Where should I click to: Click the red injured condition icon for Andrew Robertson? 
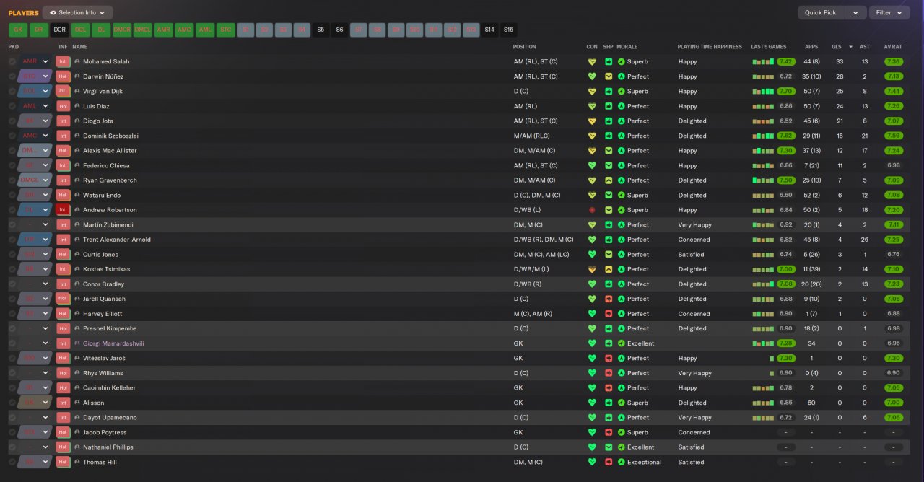(x=592, y=210)
